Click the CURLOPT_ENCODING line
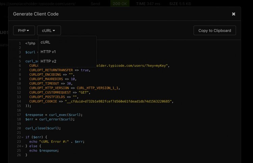The height and width of the screenshot is (163, 253). [x=52, y=74]
